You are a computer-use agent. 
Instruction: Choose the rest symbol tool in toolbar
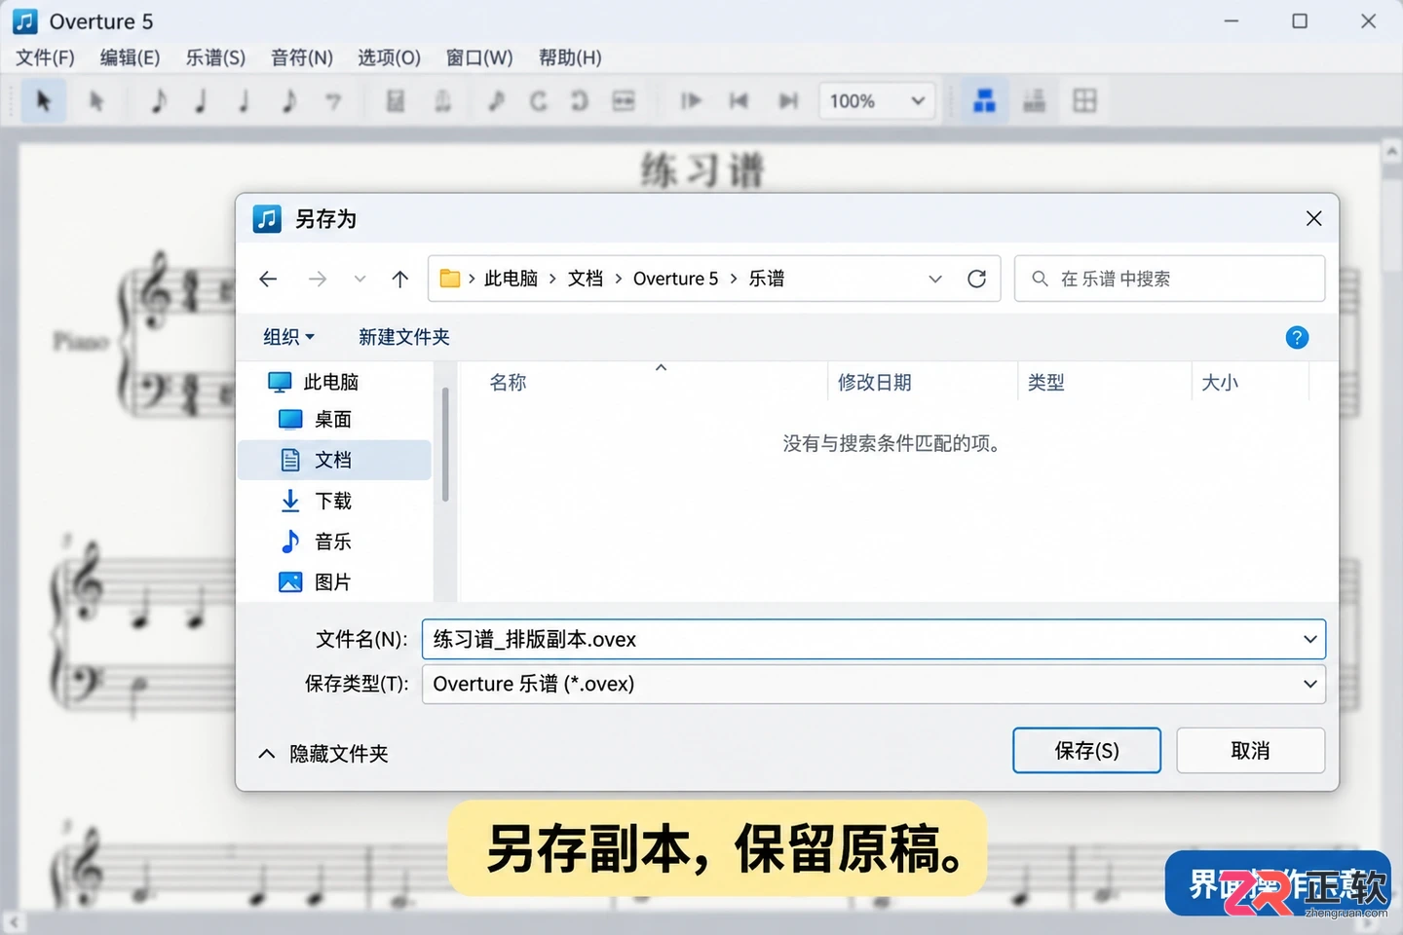tap(333, 100)
